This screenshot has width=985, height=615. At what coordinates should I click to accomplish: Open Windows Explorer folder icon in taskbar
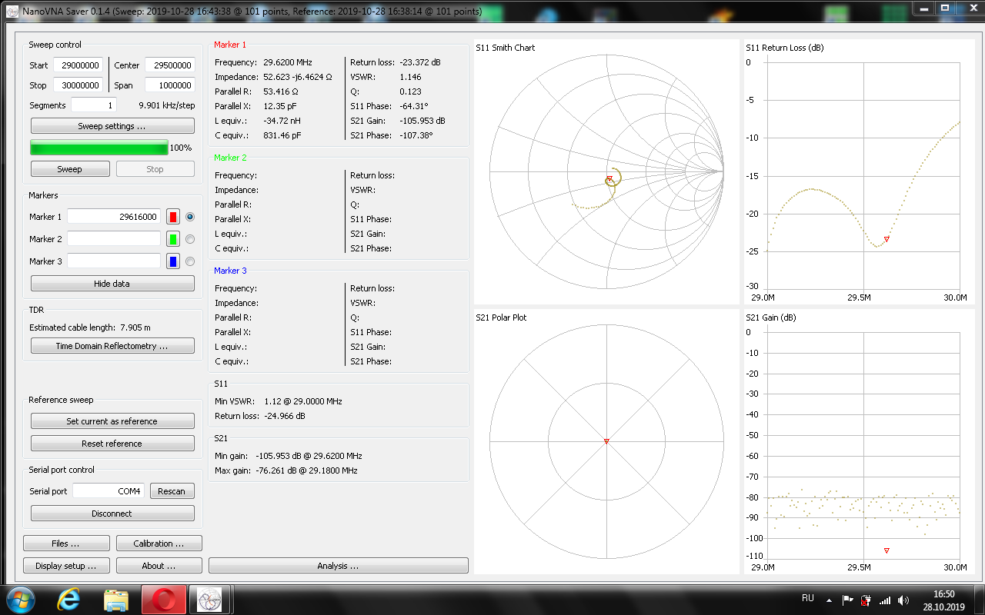tap(116, 600)
